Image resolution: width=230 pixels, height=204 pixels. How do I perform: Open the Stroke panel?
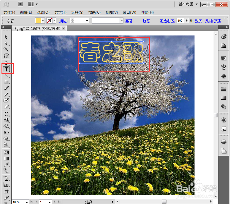point(223,89)
